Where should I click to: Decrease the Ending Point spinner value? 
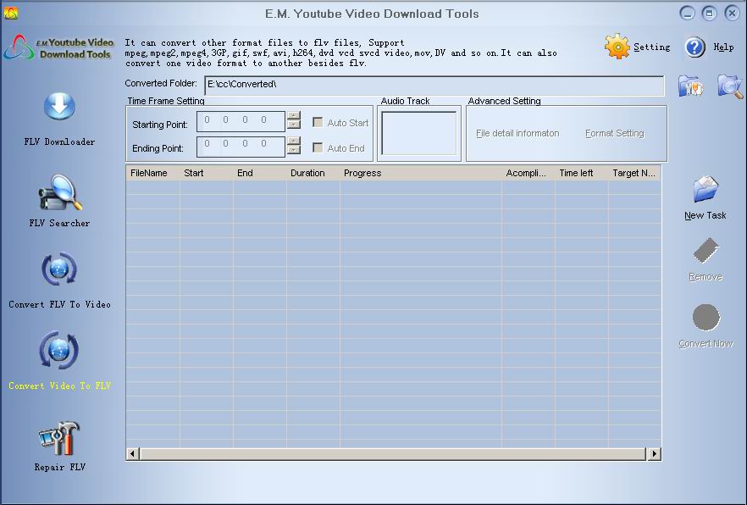294,150
